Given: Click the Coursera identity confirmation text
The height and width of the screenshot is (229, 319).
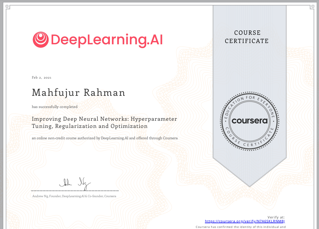Looking at the screenshot, I should pos(240,227).
